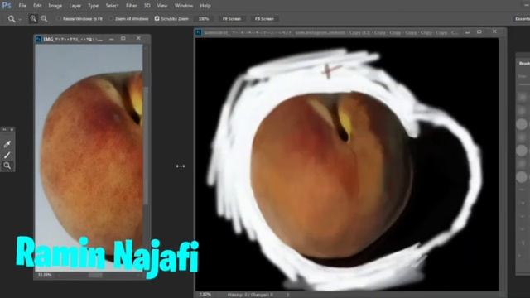Minimize the IMG reference window
The image size is (530, 298).
(112, 39)
